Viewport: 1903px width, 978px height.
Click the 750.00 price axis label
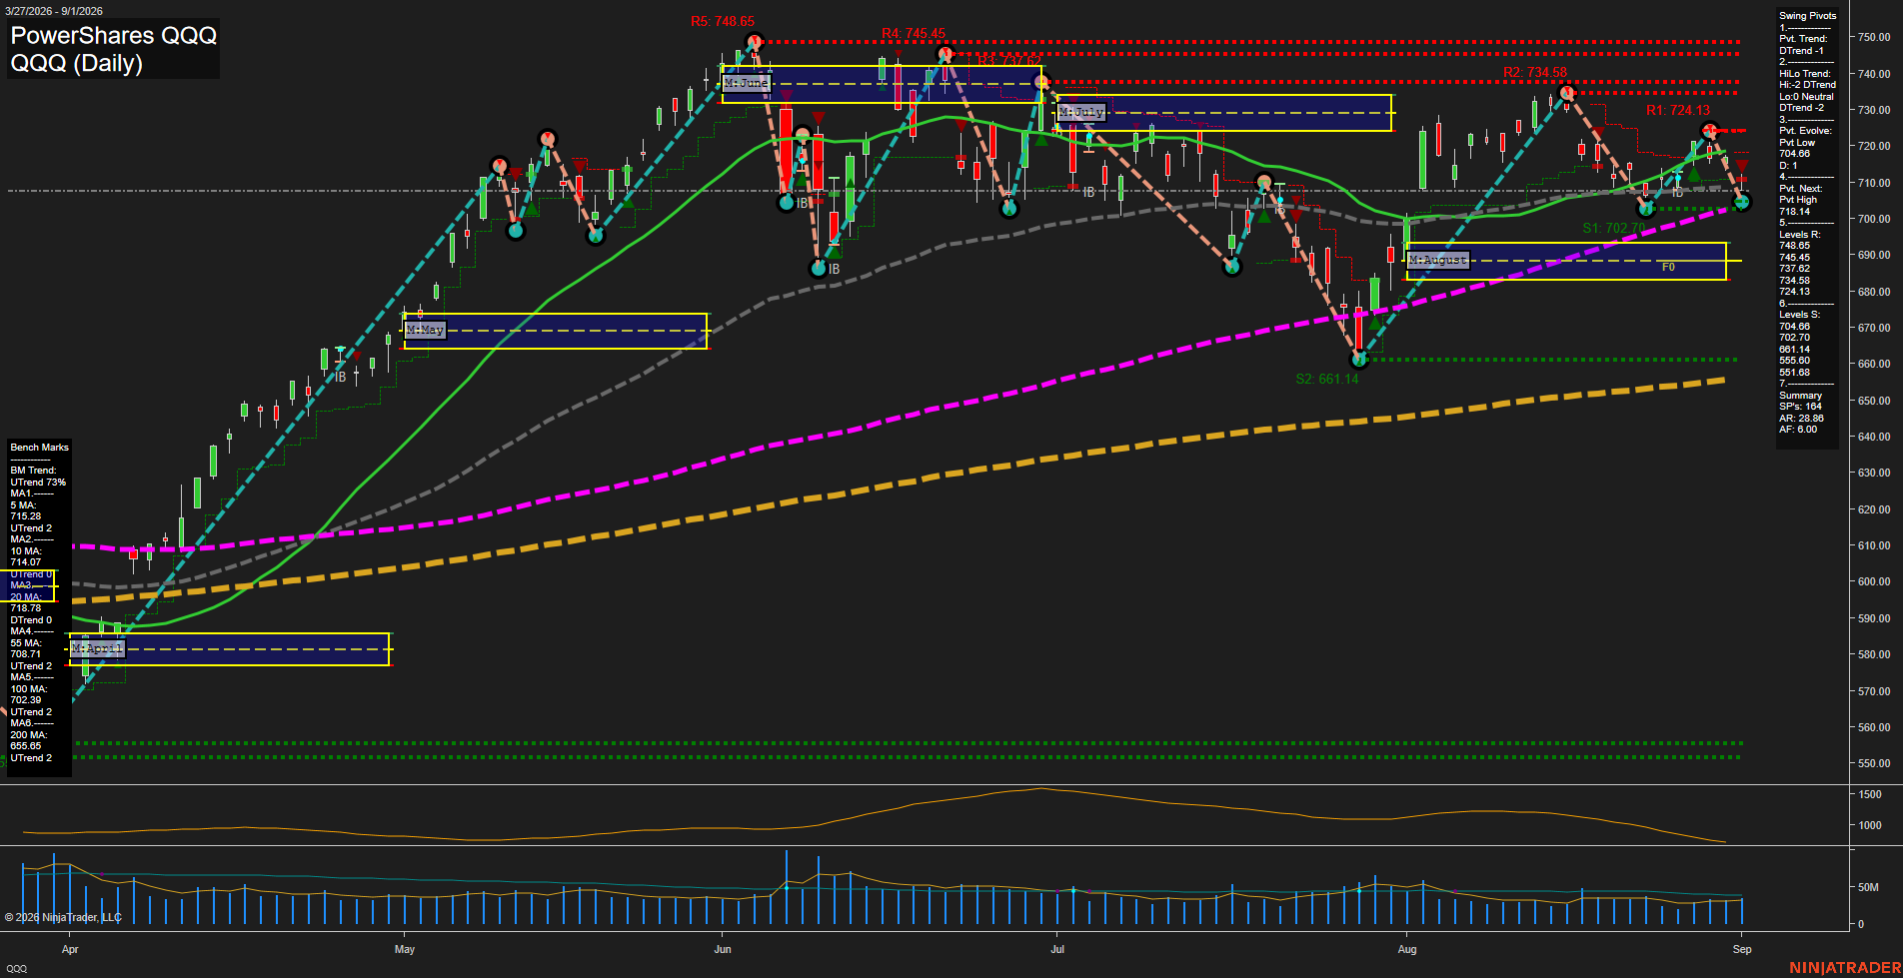(1874, 37)
